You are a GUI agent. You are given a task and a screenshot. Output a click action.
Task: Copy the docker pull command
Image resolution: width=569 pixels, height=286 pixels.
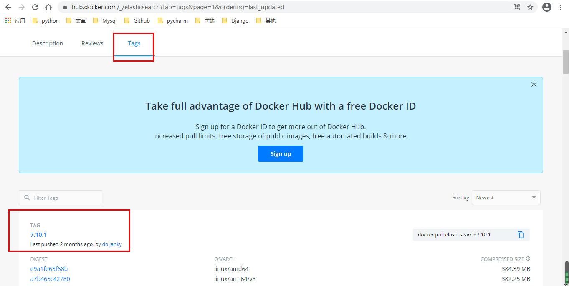pos(521,235)
